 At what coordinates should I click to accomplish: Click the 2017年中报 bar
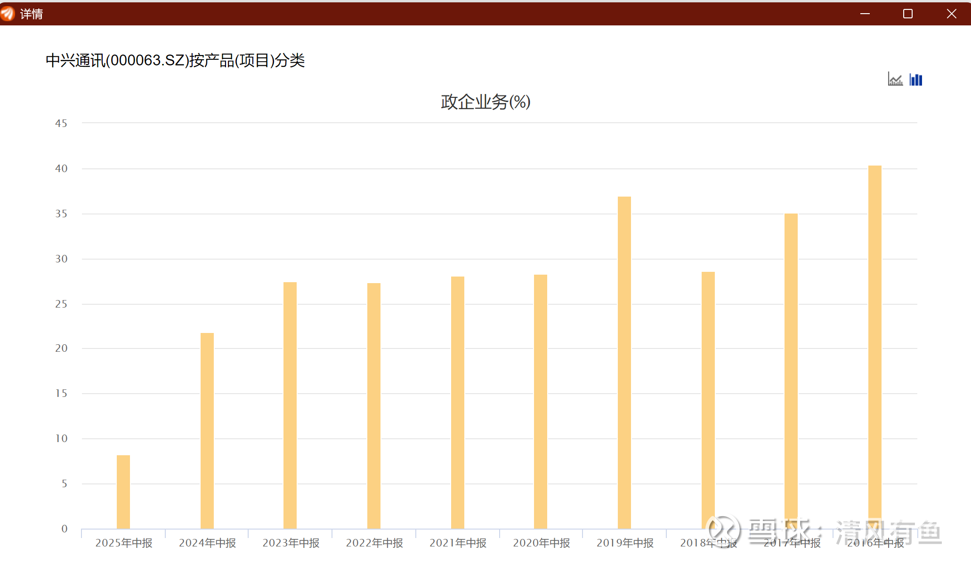791,371
